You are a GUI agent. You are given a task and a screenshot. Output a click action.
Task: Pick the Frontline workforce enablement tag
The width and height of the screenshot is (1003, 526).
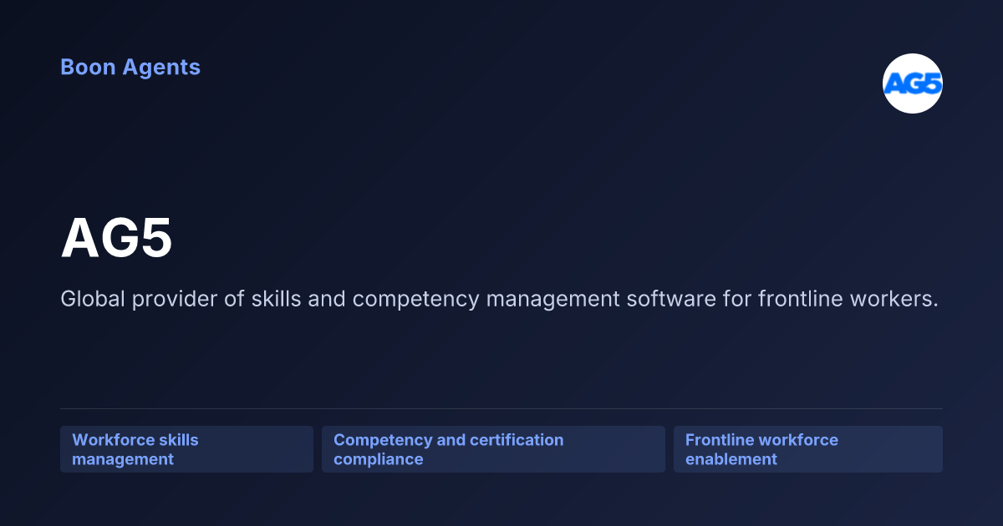[x=808, y=449]
